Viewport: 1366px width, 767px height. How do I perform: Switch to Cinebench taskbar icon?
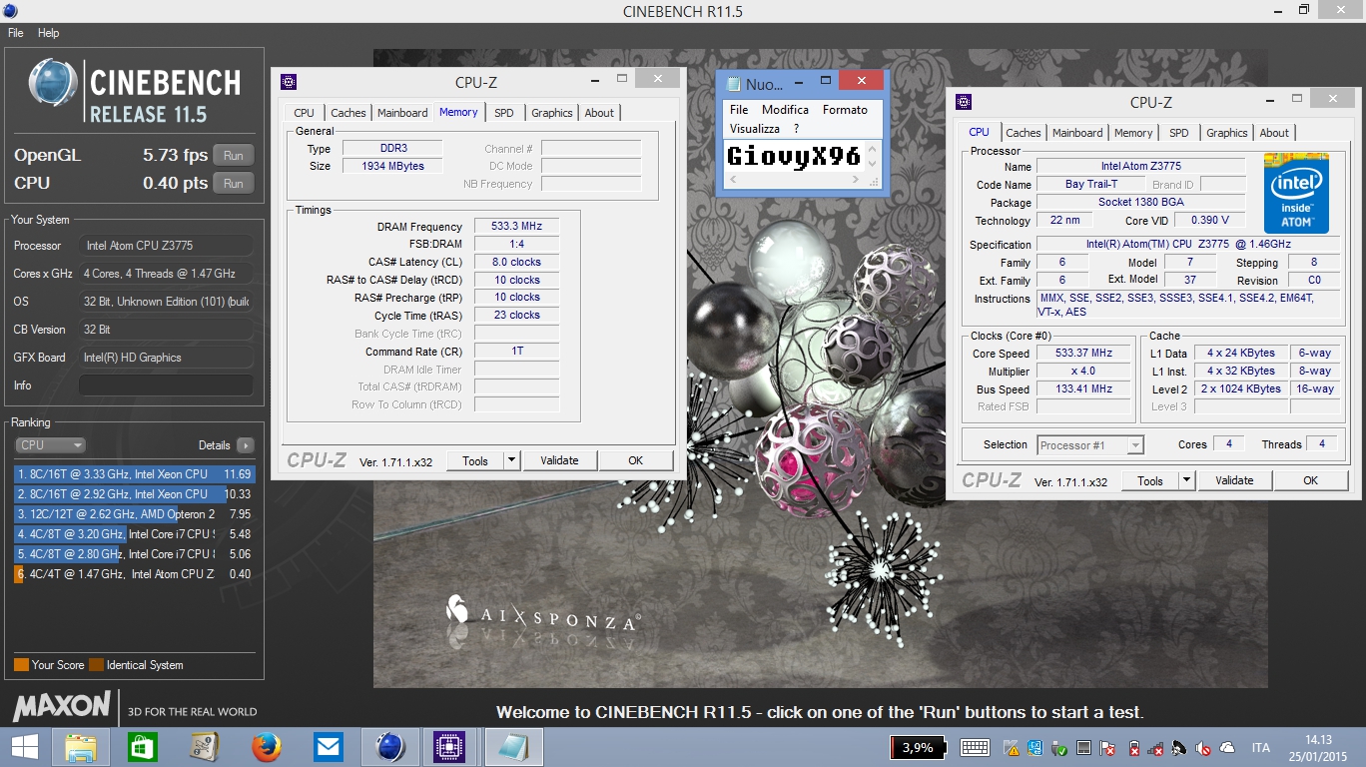tap(389, 747)
